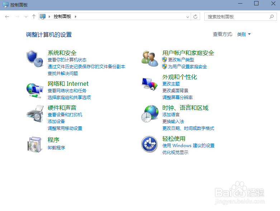Minimize the Control Panel window

coord(240,3)
